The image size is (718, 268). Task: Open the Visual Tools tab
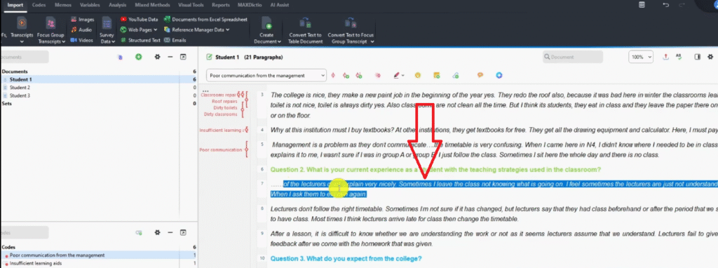(x=191, y=5)
